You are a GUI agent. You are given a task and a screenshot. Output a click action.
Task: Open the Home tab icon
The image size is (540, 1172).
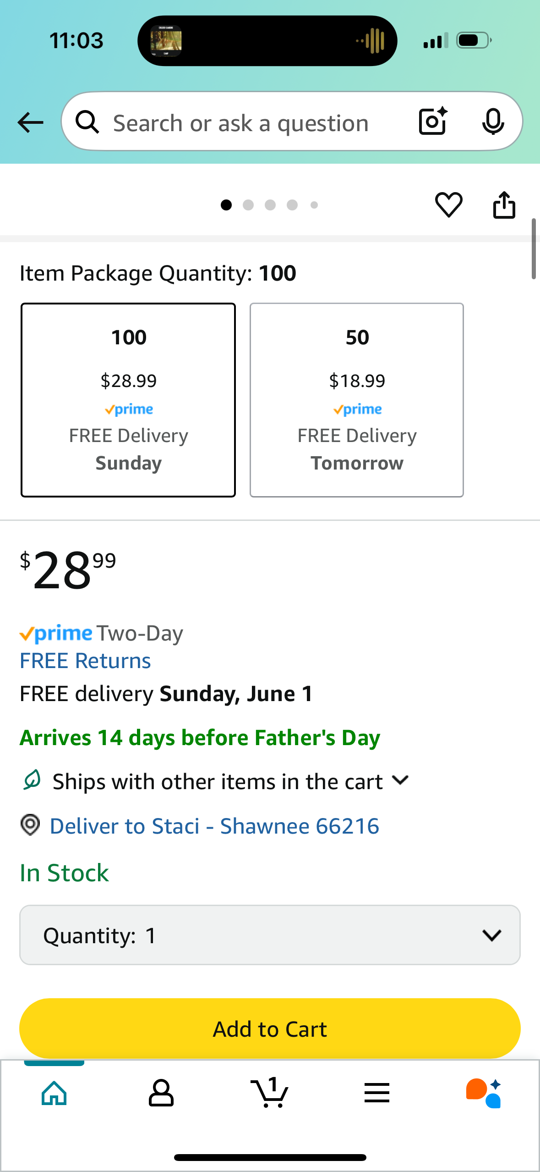click(54, 1093)
